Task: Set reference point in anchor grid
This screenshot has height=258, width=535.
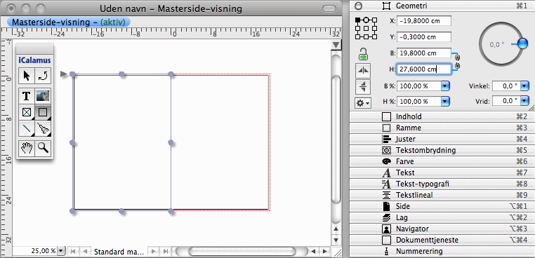Action: (366, 28)
